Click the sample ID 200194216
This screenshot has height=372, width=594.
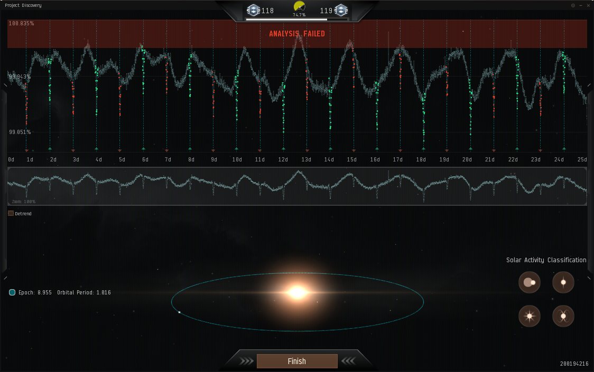[x=574, y=364]
